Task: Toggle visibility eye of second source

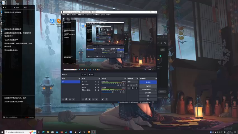Action: point(95,85)
